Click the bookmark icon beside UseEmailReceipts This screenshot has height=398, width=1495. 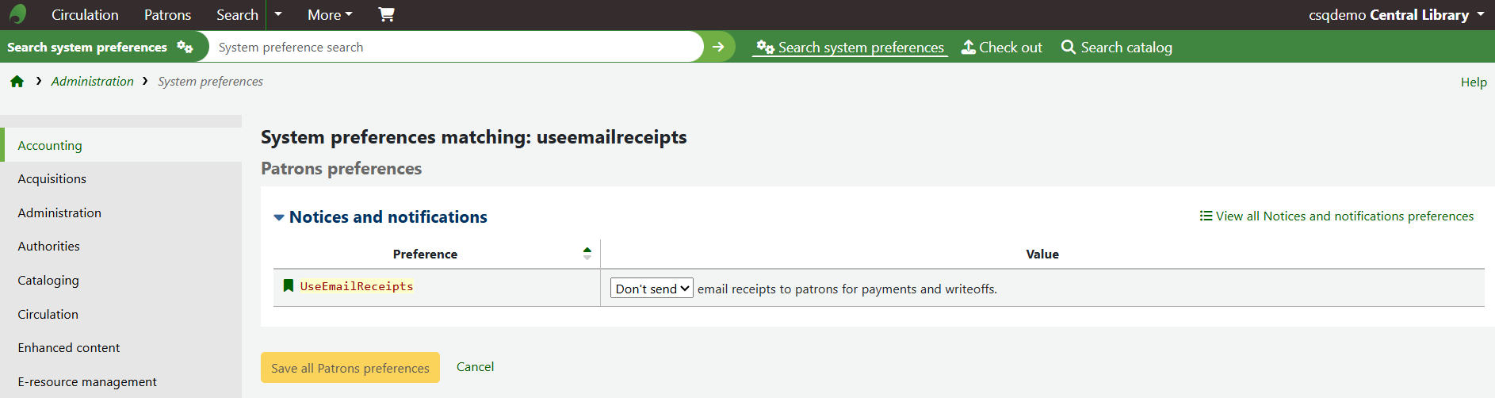tap(289, 285)
